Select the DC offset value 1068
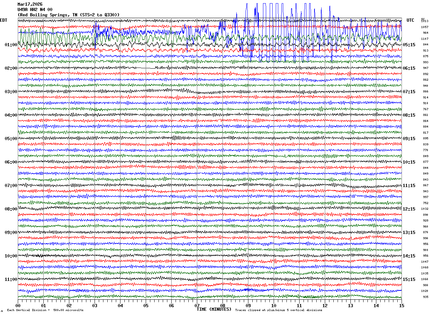The image size is (430, 315). (x=425, y=267)
